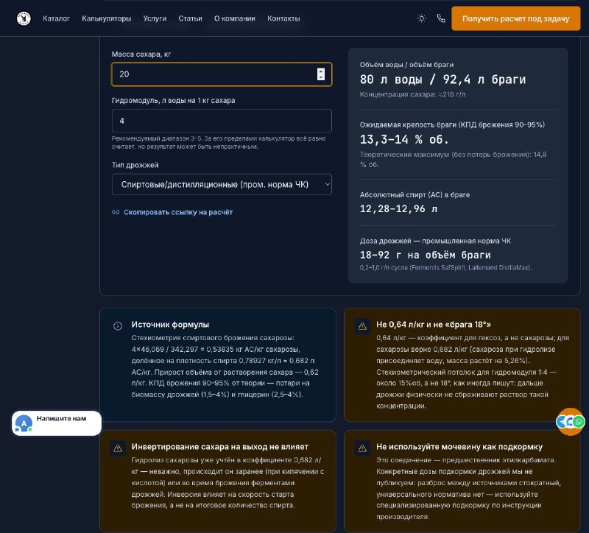Open the floating messengers contact button

point(571,422)
